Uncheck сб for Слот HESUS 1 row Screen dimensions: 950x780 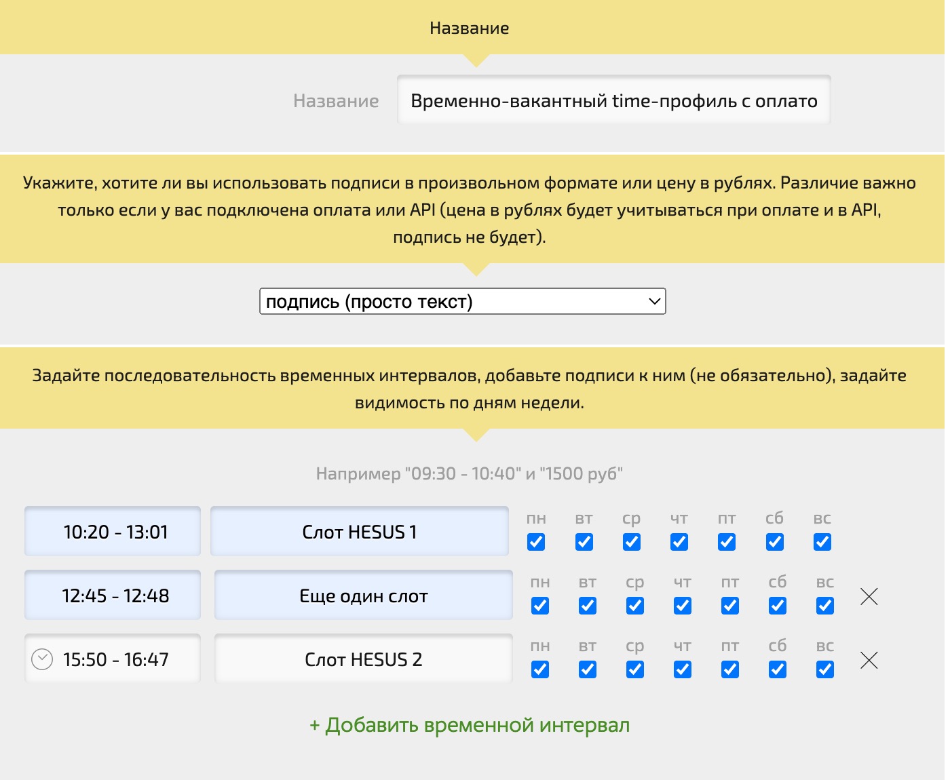pos(774,542)
